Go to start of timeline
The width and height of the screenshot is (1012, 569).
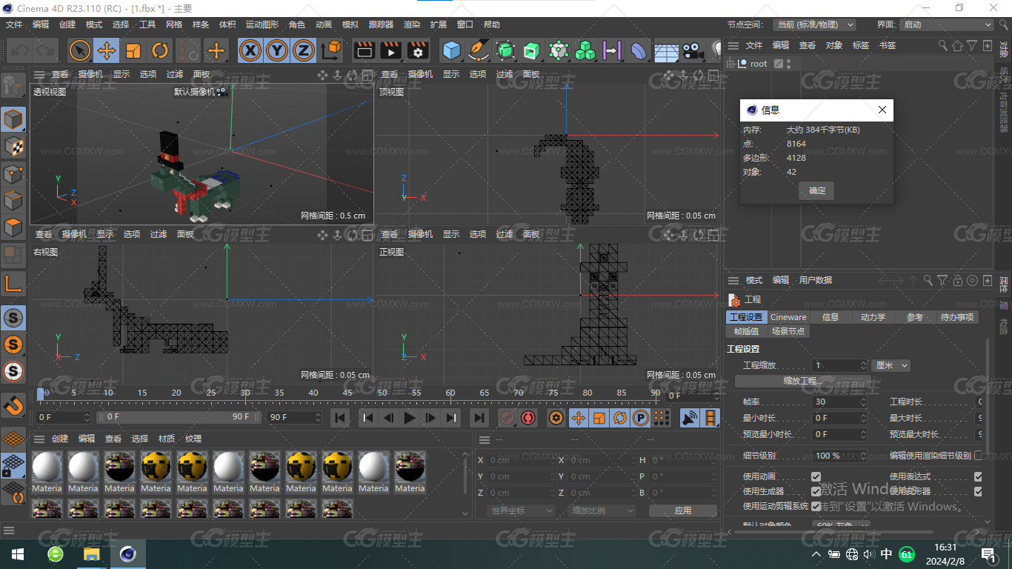point(340,418)
